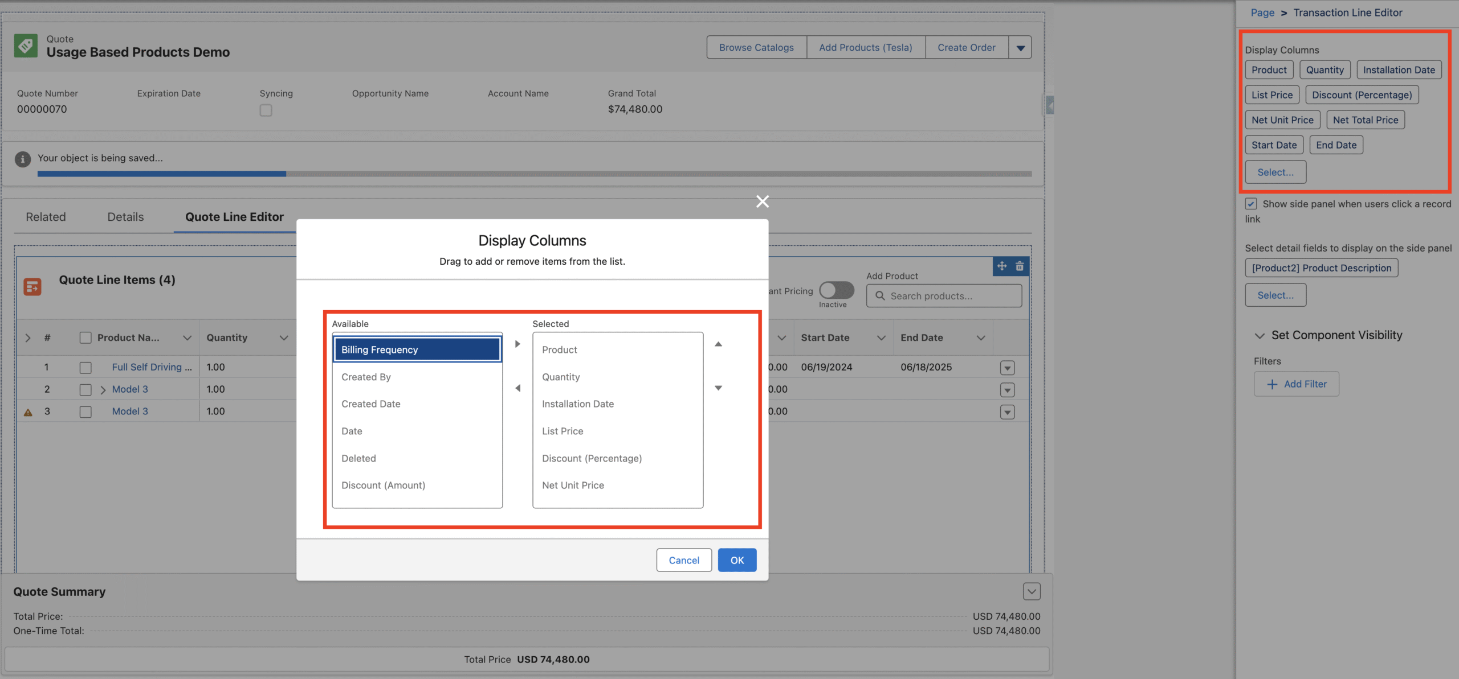Screen dimensions: 1459x679
Task: Move Billing Frequency right using the arrow icon
Action: pos(517,343)
